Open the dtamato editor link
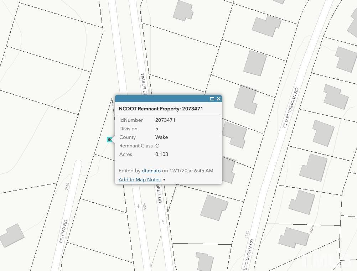 [151, 171]
